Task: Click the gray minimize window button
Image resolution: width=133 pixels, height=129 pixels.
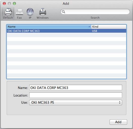Action: (x=9, y=4)
